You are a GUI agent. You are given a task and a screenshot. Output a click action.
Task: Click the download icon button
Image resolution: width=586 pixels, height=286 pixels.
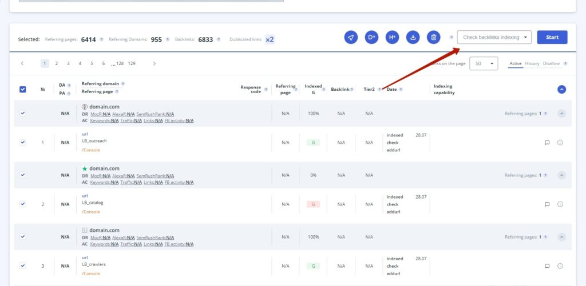(413, 38)
